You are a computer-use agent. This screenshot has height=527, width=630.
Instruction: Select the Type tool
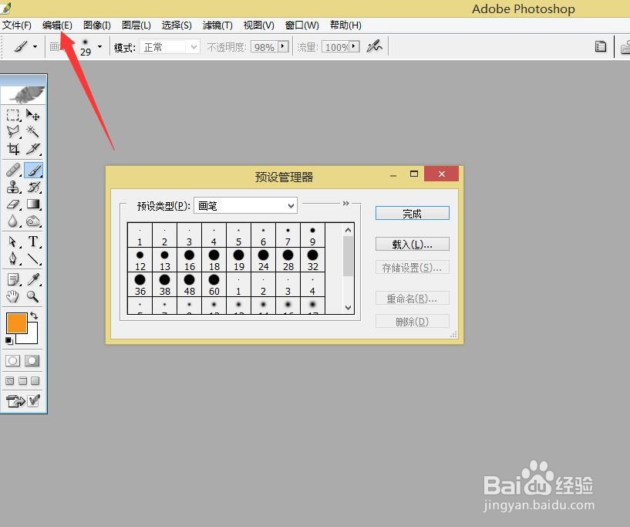pos(33,242)
